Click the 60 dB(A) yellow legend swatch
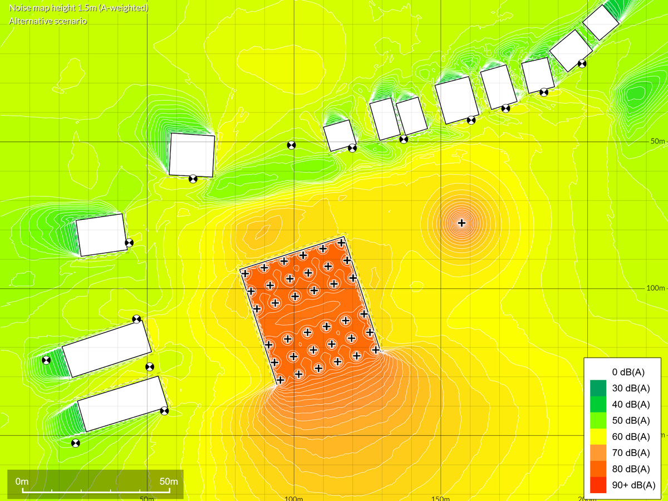The height and width of the screenshot is (501, 668). 598,436
